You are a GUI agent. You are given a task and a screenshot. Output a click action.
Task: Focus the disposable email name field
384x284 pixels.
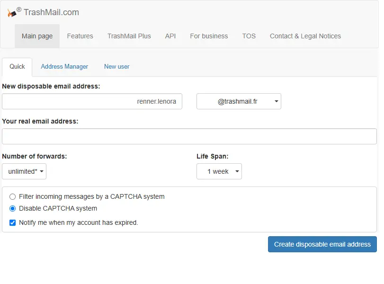pyautogui.click(x=92, y=101)
